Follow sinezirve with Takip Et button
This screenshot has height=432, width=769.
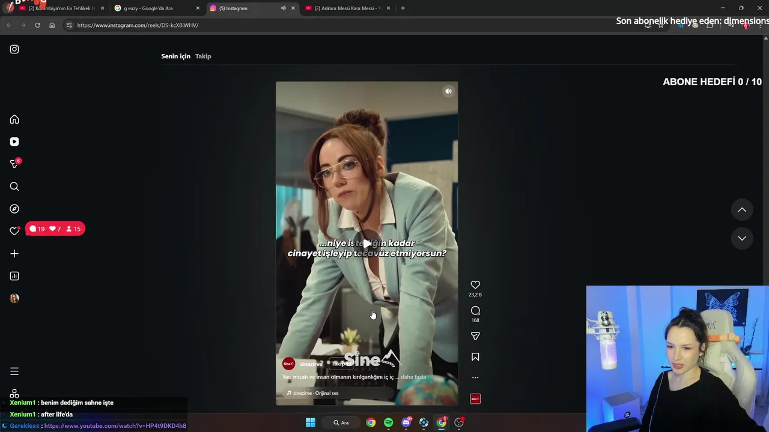tap(341, 364)
